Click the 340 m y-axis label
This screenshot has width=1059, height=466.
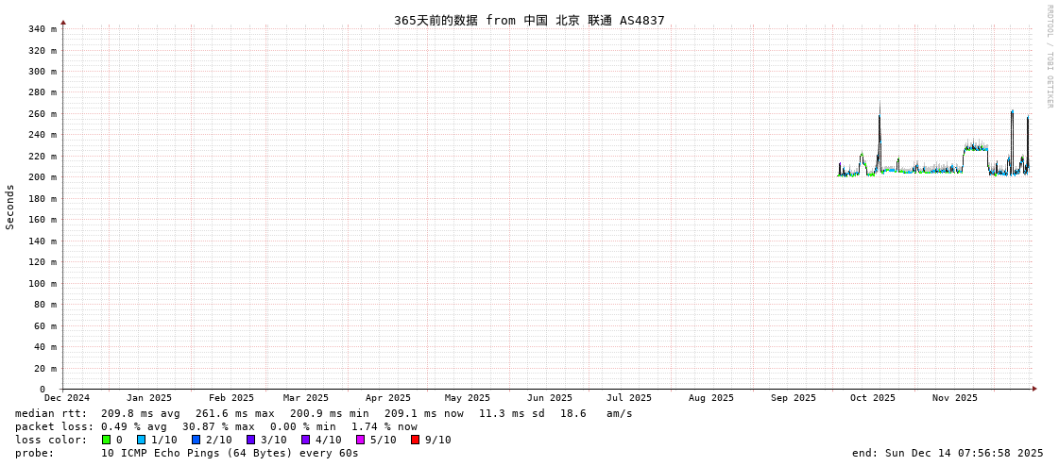pos(42,29)
